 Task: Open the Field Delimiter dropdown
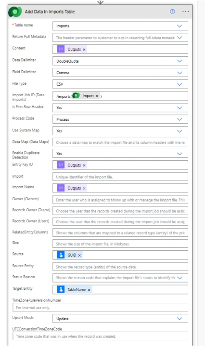tap(180, 73)
